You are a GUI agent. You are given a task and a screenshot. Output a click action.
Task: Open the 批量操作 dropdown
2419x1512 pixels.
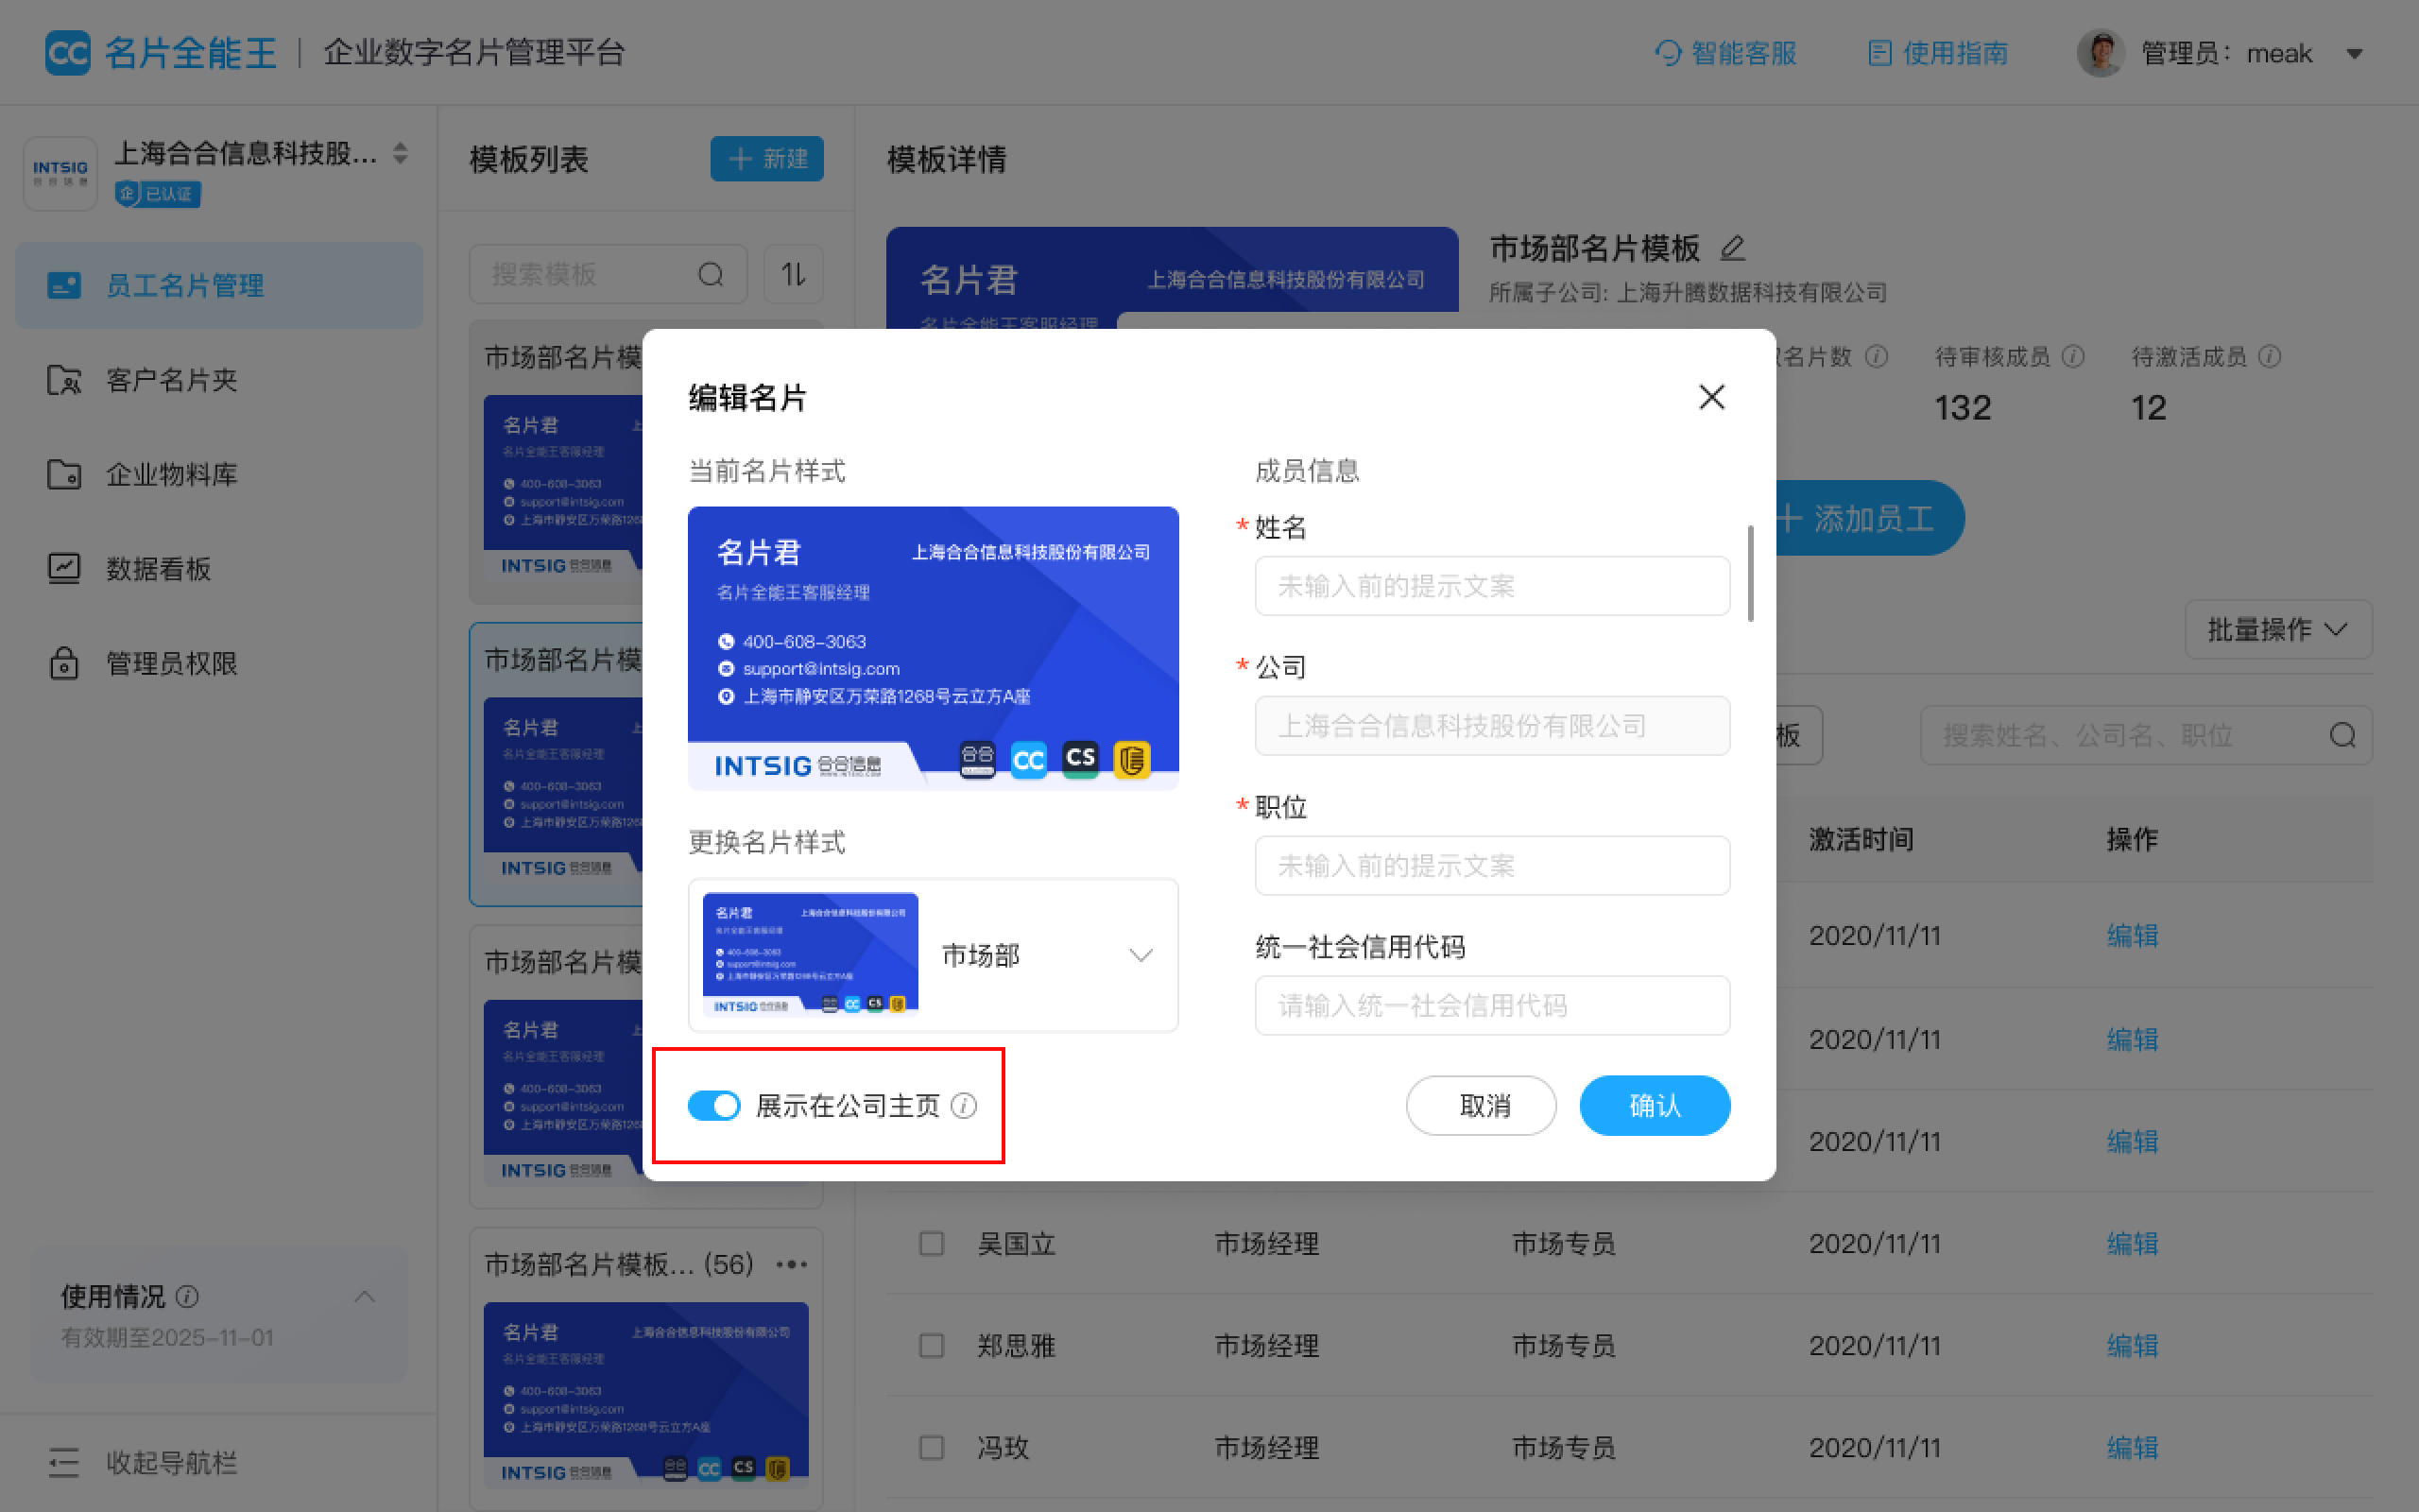coord(2278,629)
